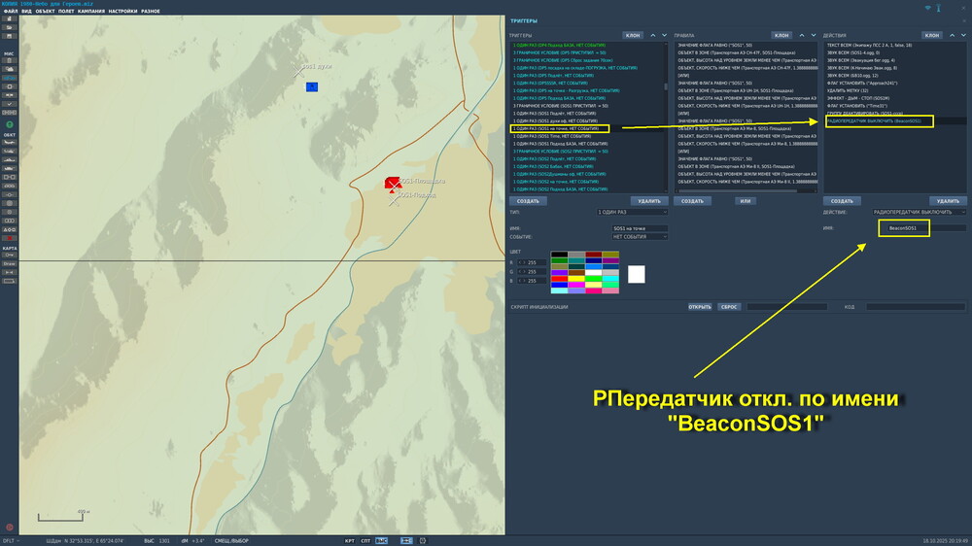Click УДАЛИТЬ under the triggers list
The height and width of the screenshot is (546, 972).
pyautogui.click(x=649, y=201)
